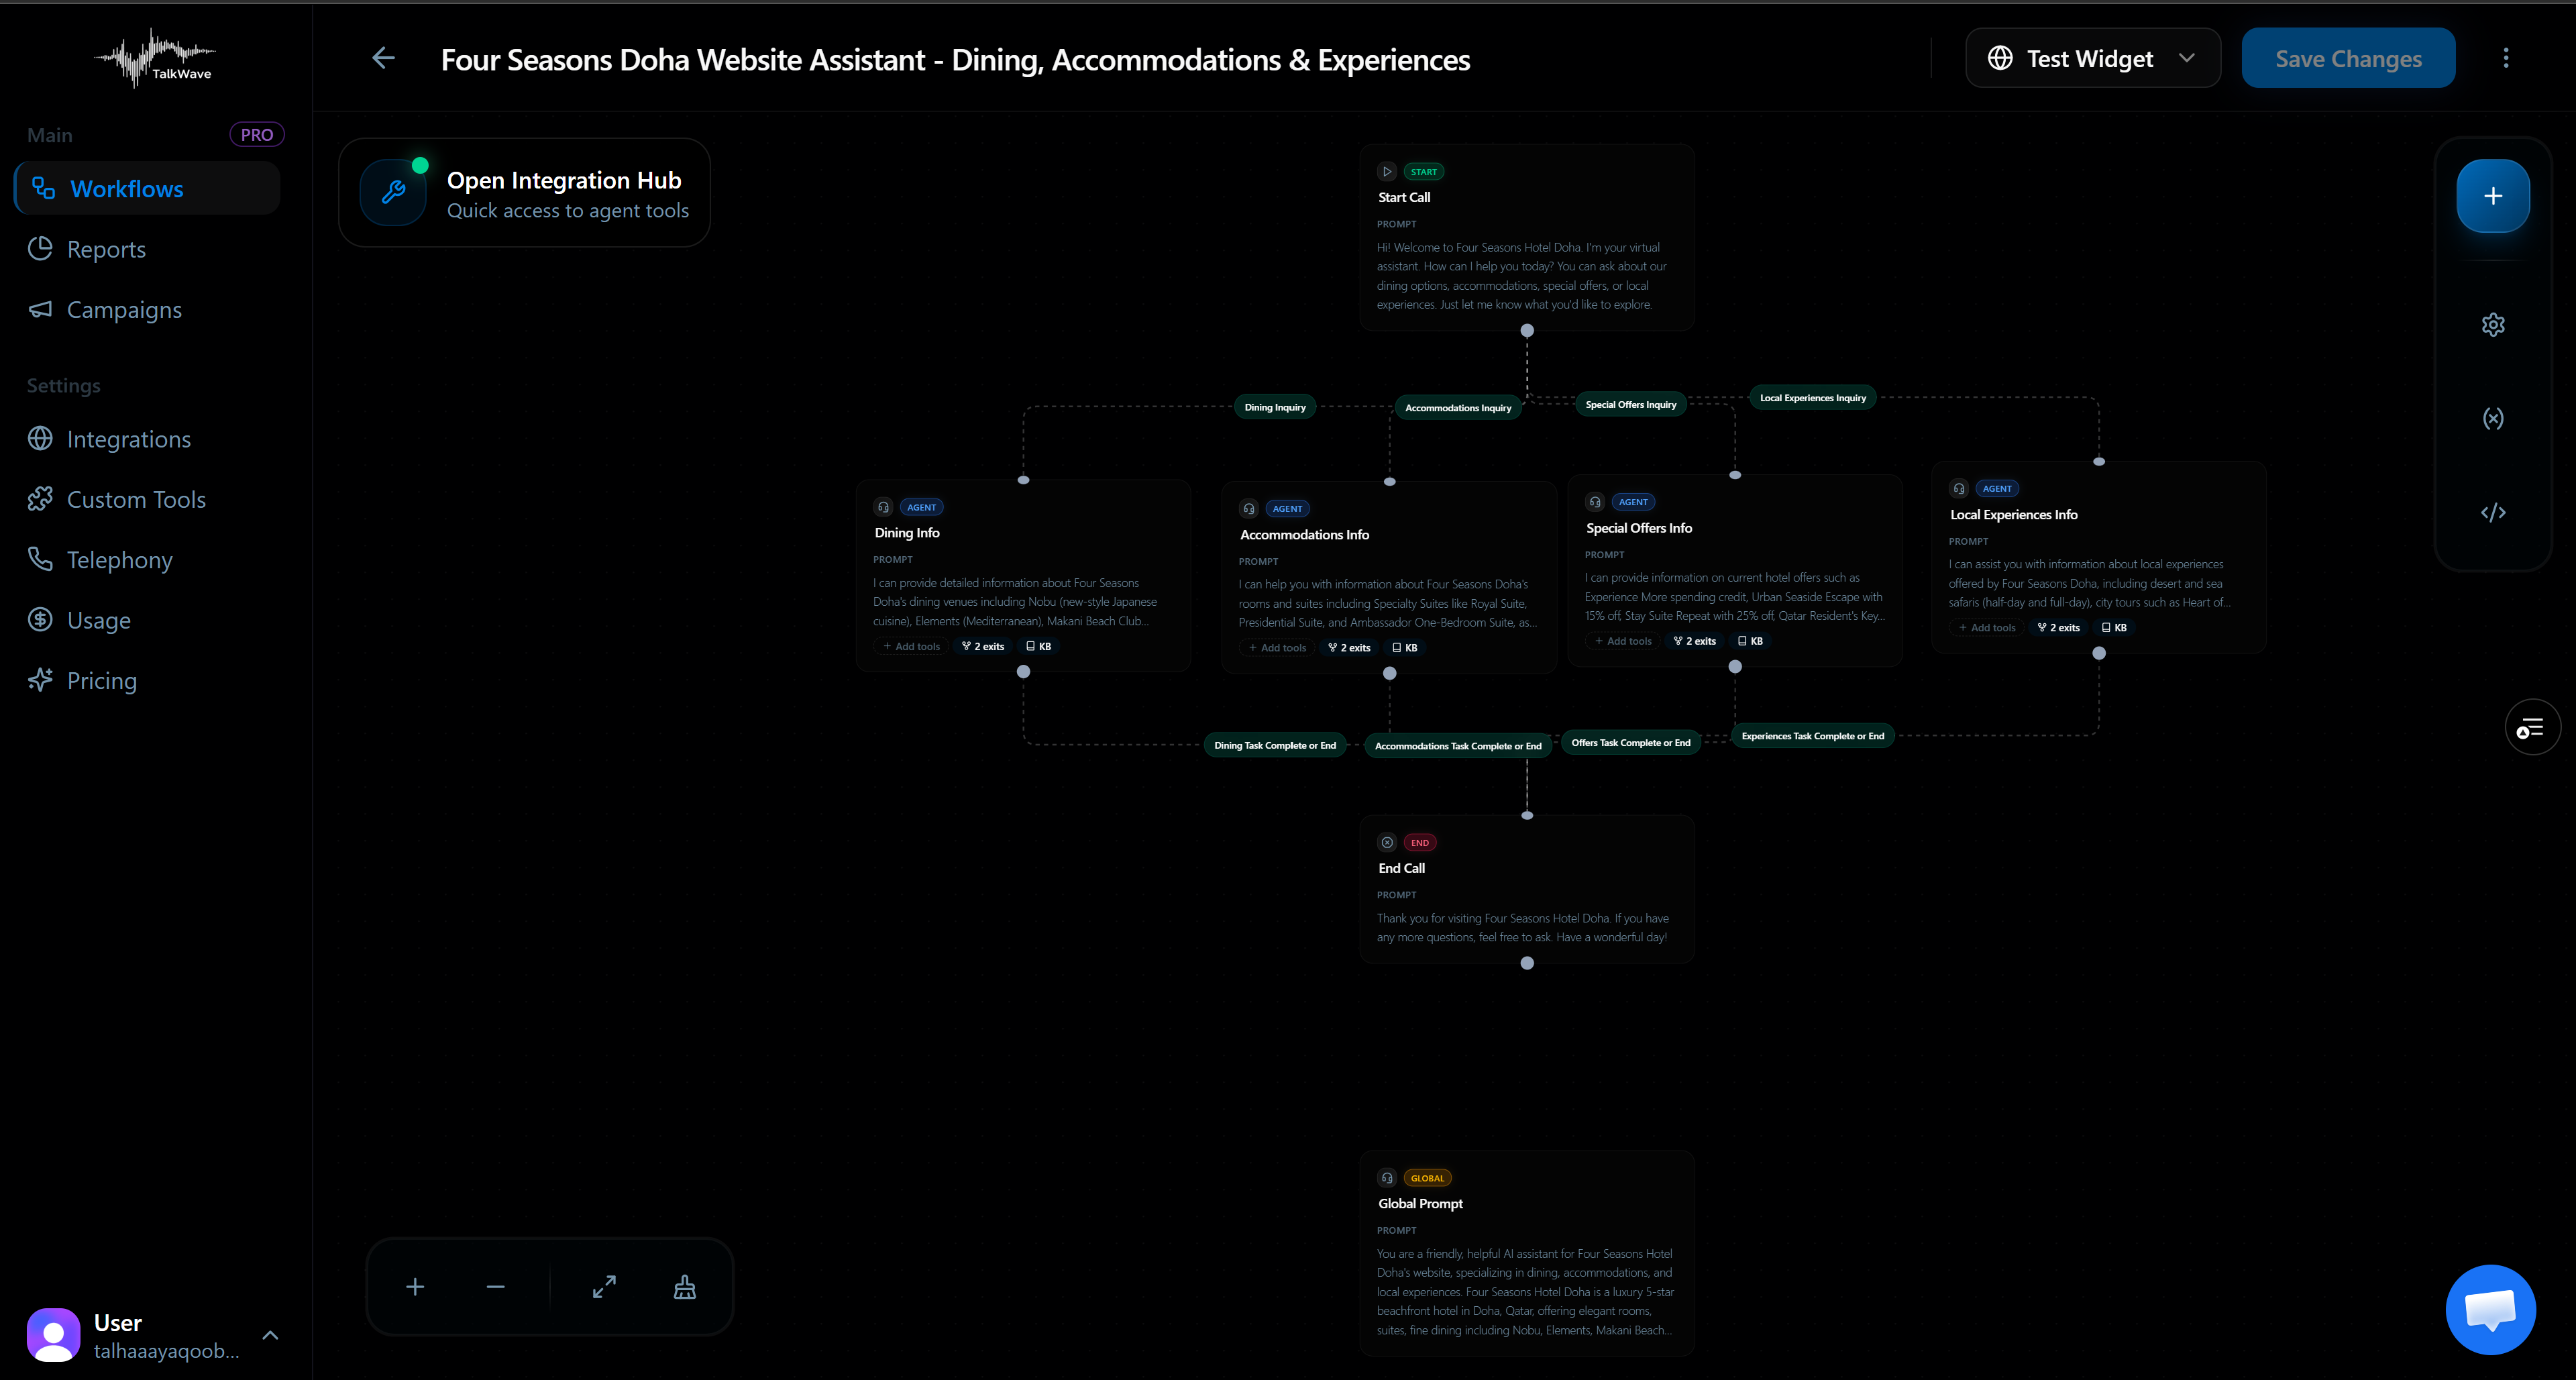Select Custom Tools in the sidebar

pos(136,499)
